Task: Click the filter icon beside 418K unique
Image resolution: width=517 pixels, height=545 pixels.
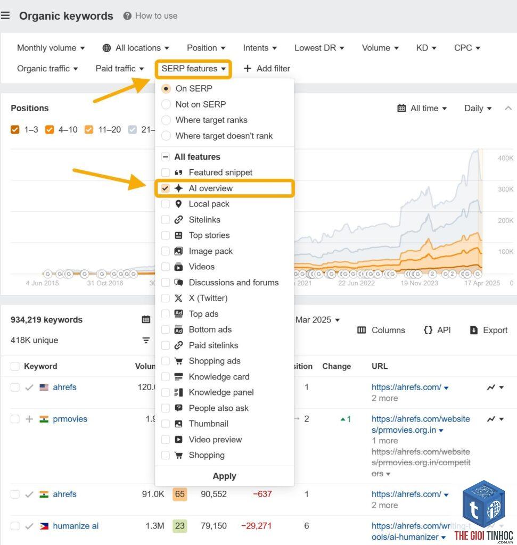Action: pos(146,340)
